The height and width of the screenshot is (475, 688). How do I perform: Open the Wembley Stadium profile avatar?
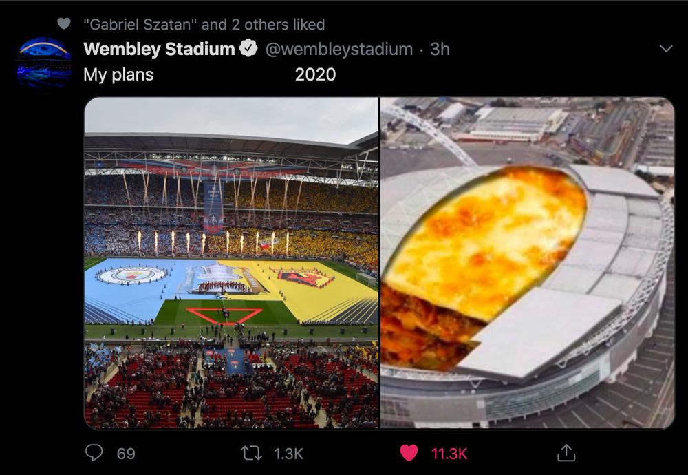(44, 63)
